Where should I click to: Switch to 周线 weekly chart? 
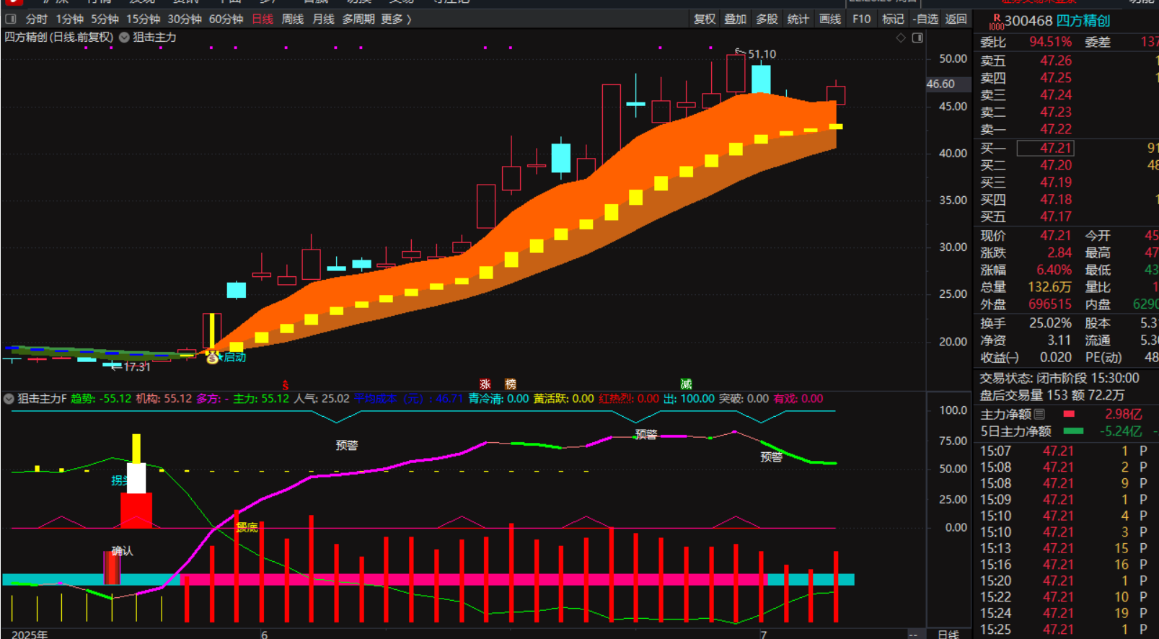[x=292, y=19]
